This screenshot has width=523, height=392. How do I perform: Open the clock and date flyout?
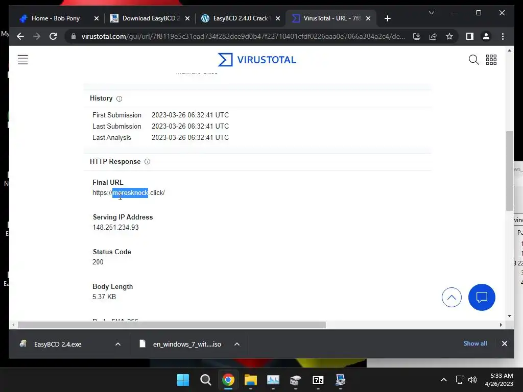[x=499, y=380]
